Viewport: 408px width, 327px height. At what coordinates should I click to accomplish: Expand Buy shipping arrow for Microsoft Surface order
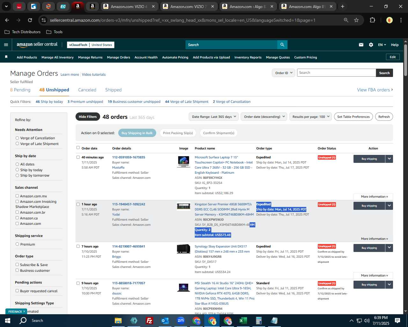(389, 159)
